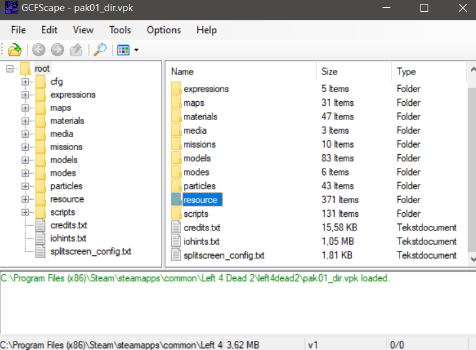476x350 pixels.
Task: Select scripts label in tree
Action: tap(63, 212)
